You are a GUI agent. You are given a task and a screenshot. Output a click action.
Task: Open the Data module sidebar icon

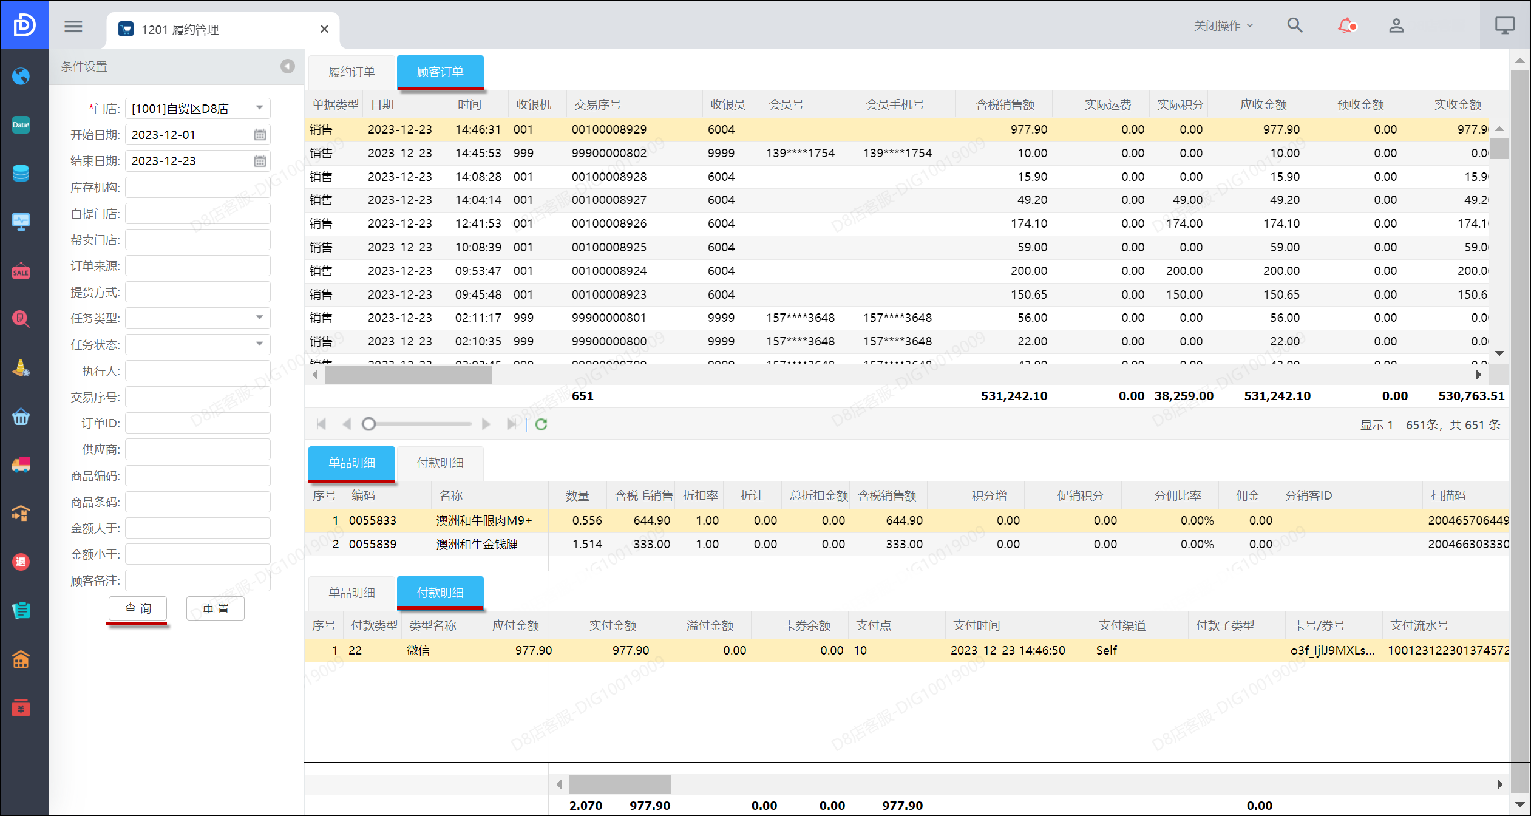21,124
